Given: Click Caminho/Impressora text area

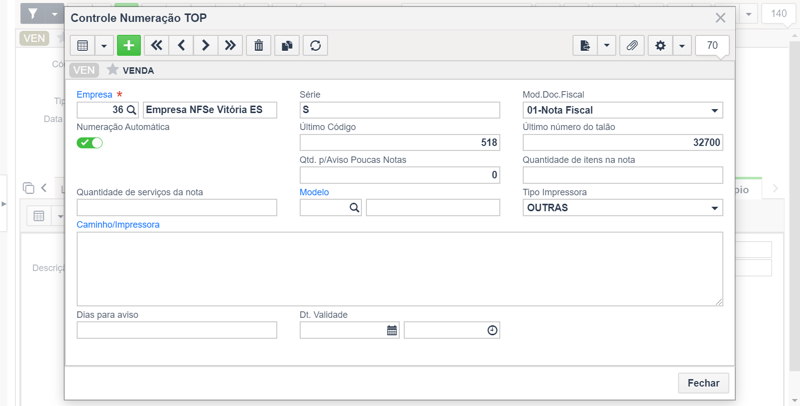Looking at the screenshot, I should 400,269.
